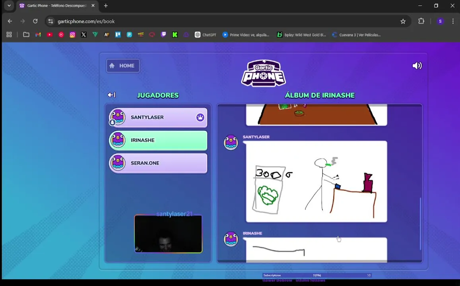Image resolution: width=460 pixels, height=286 pixels.
Task: Open the bplay Wild West Gold bookmark
Action: click(x=302, y=35)
